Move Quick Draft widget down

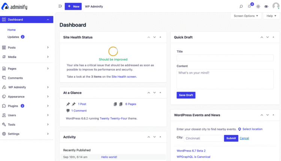click(x=268, y=37)
